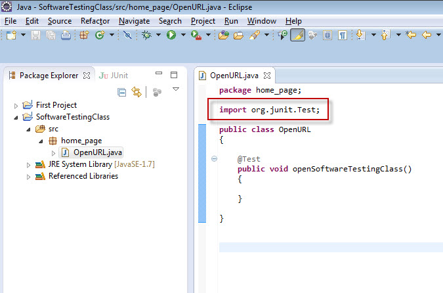Open the Edit menu

32,21
